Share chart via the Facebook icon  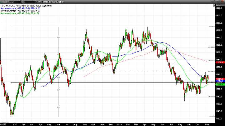coord(63,2)
